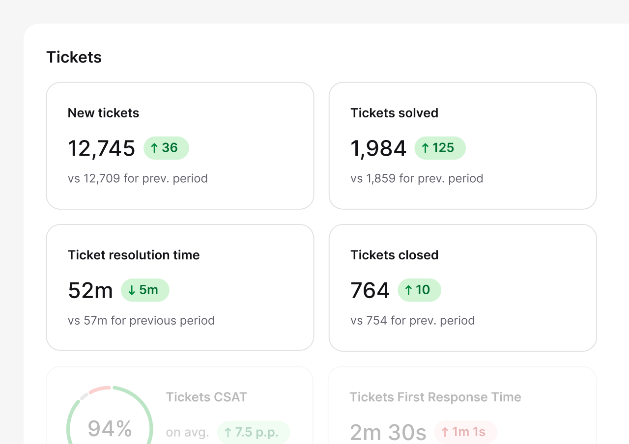
Task: Click the green up 36 change badge
Action: 166,148
